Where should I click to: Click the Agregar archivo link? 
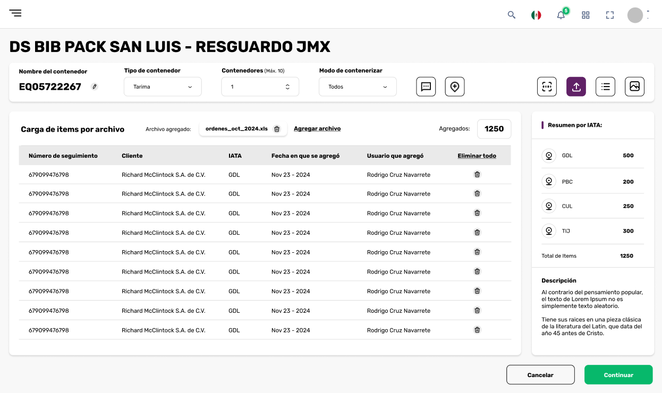tap(317, 129)
